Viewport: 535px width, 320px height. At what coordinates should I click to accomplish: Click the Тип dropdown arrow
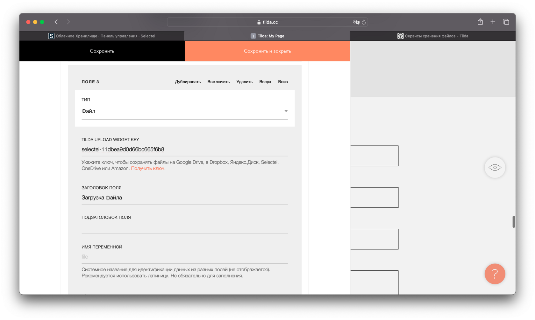click(286, 111)
